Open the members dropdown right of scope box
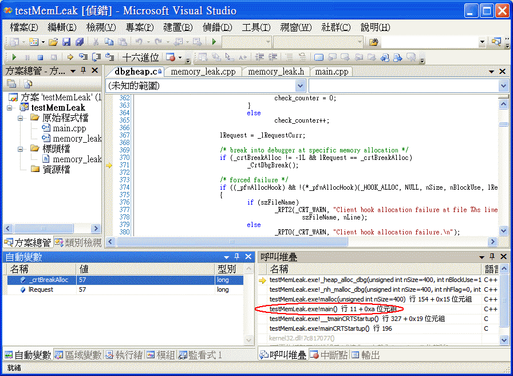Screen dimensions: 513x376 [x=503, y=86]
